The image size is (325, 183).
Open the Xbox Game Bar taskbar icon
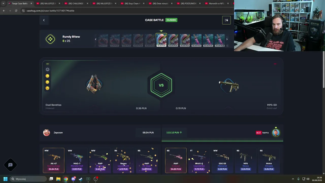88,179
